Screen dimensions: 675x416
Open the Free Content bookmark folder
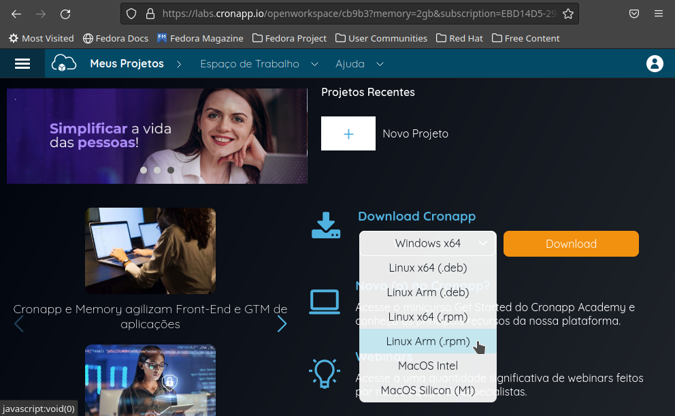click(525, 38)
